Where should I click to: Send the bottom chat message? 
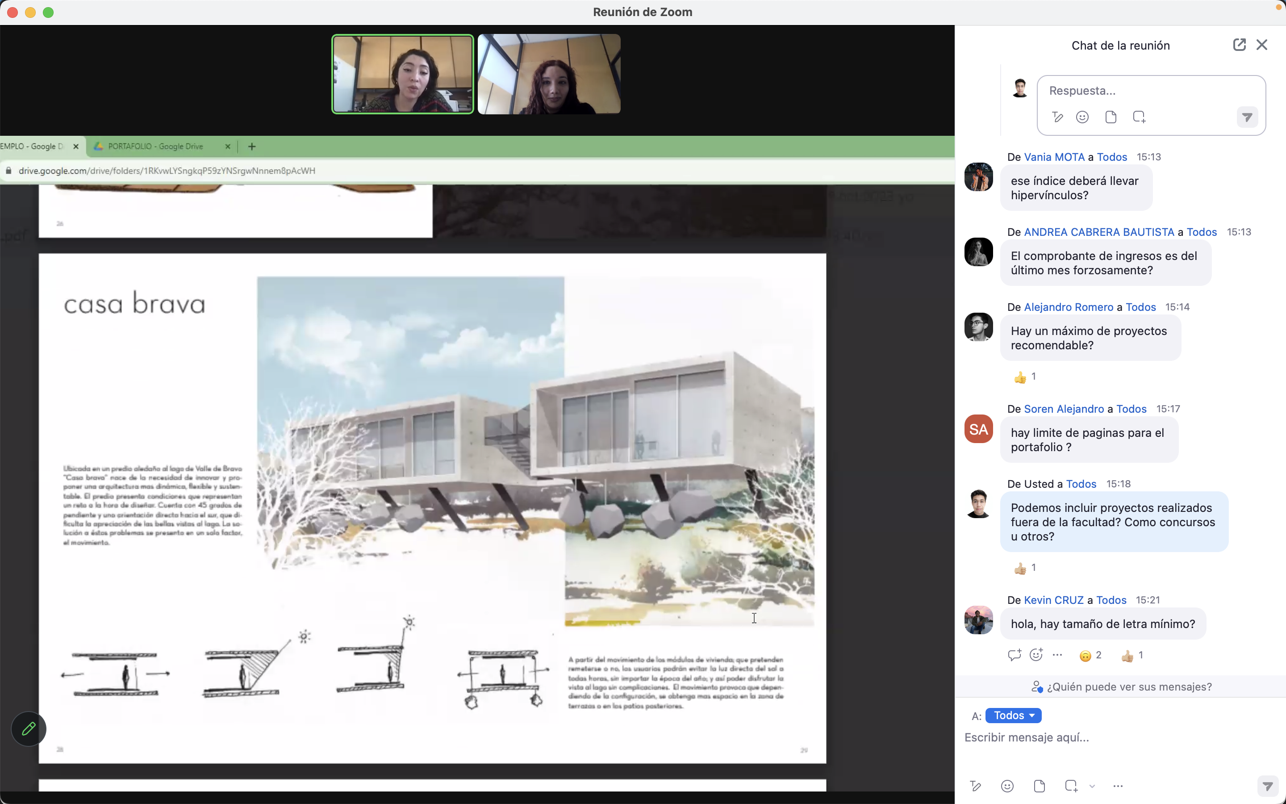click(1267, 786)
